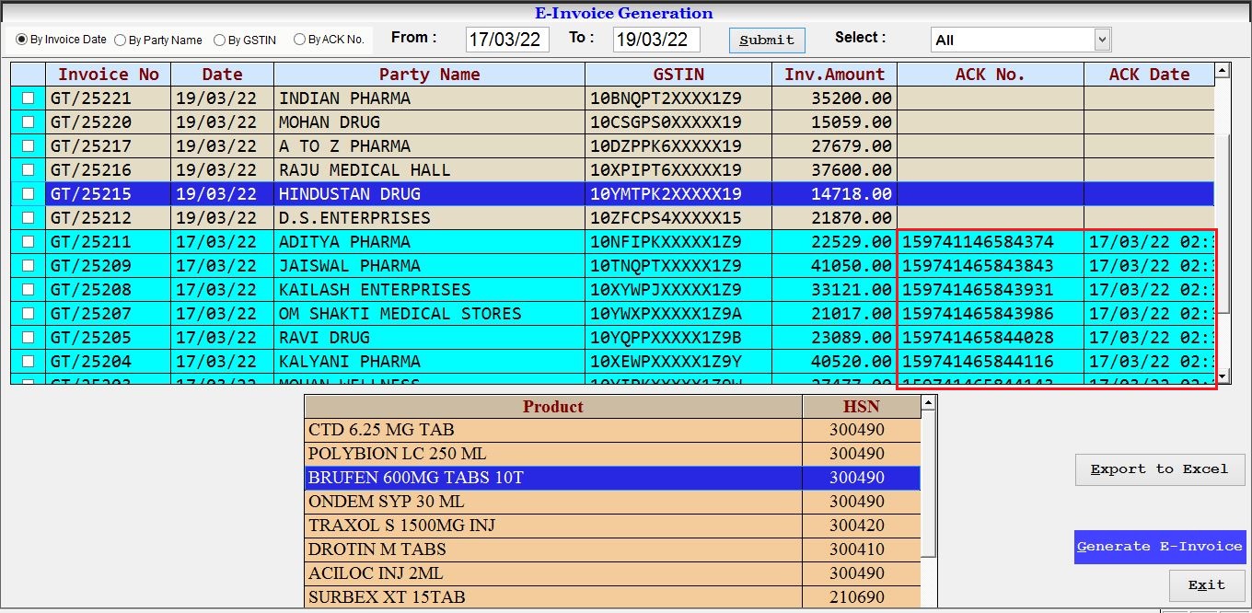The width and height of the screenshot is (1252, 613).
Task: Click the Exit button
Action: click(1207, 585)
